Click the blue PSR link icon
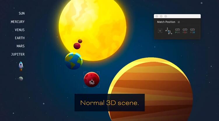 click(192, 31)
